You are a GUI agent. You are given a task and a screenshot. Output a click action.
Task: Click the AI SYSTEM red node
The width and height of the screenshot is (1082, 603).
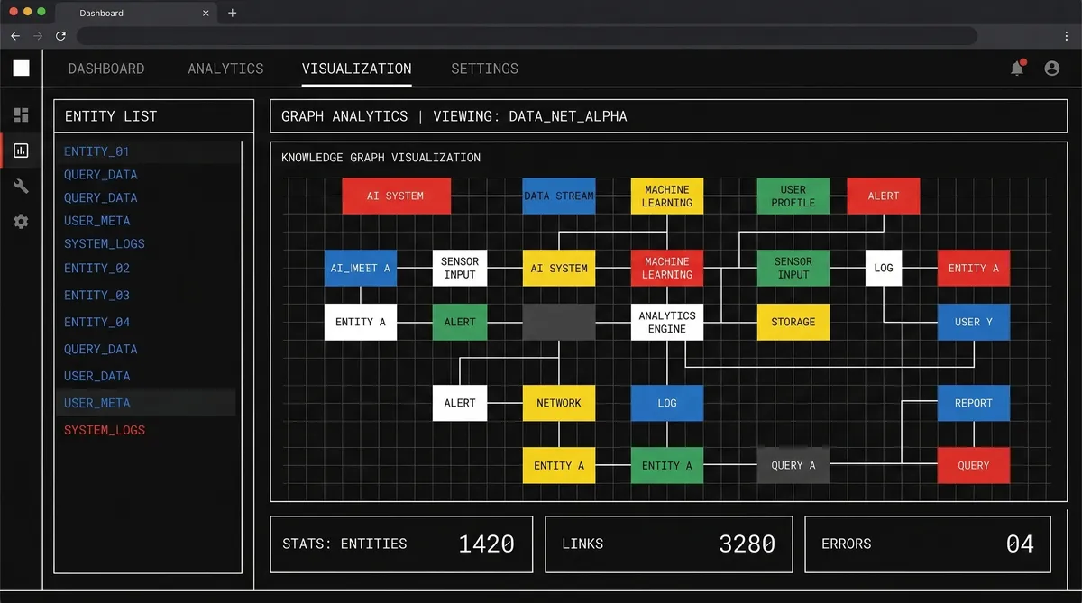396,196
